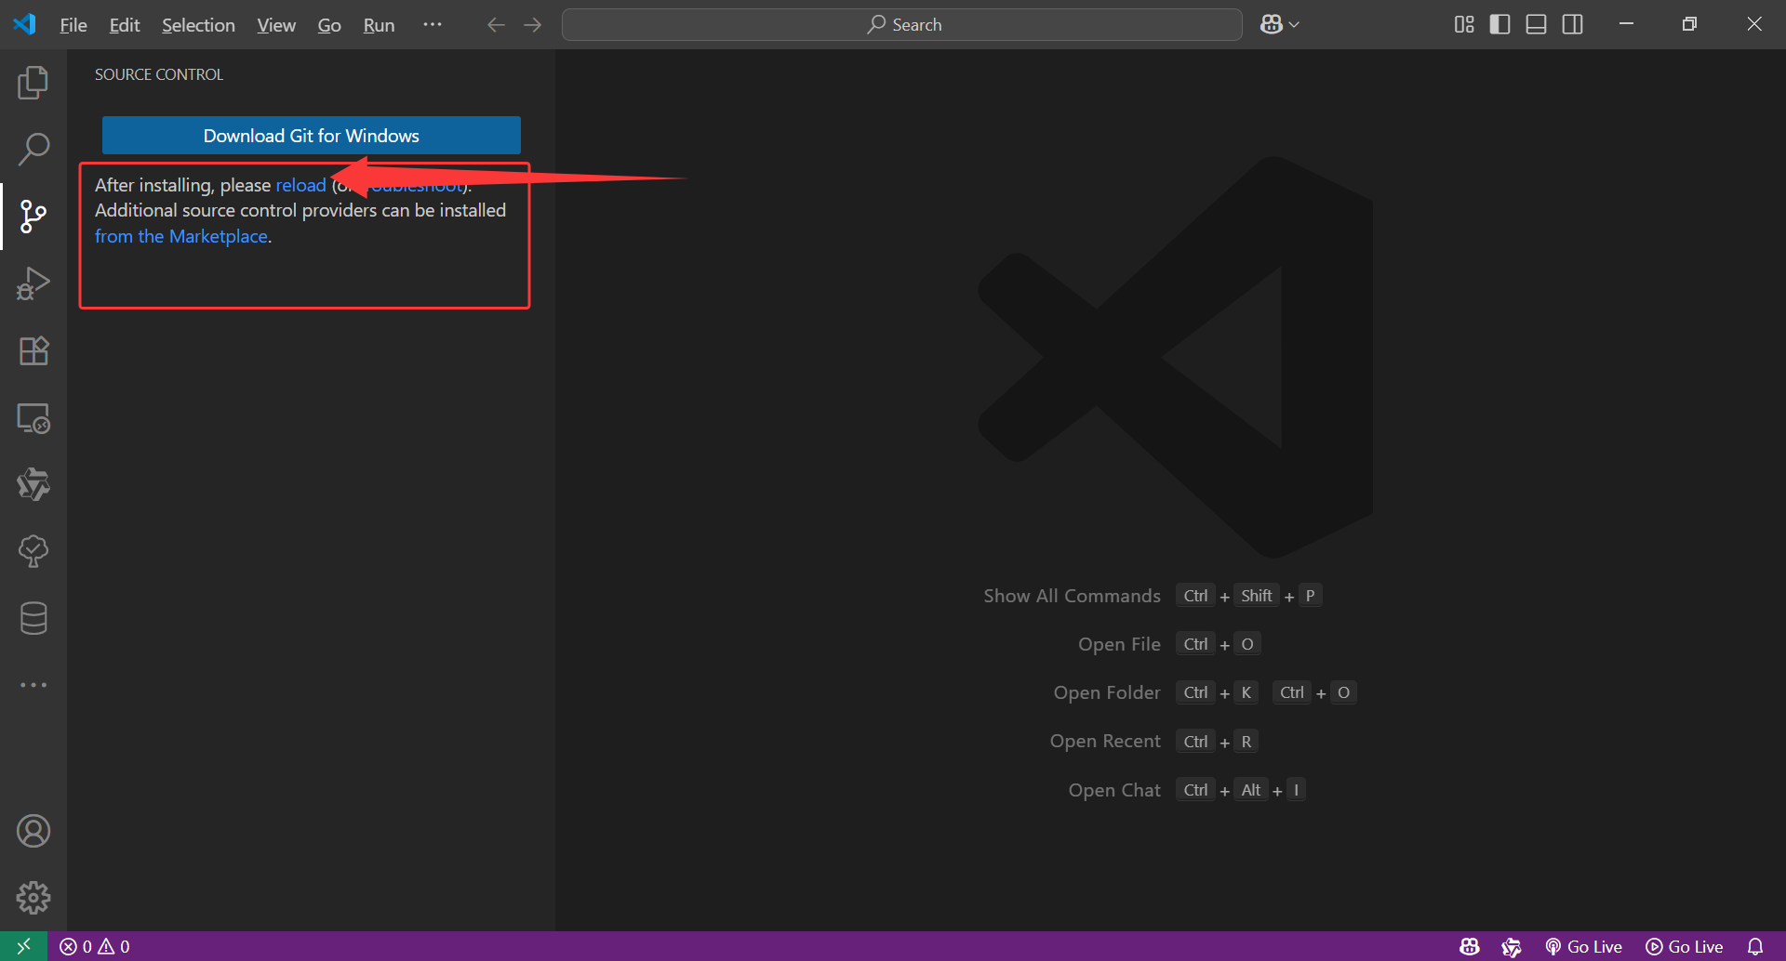Click the first Go Live button with broadcast icon
This screenshot has width=1786, height=961.
coord(1584,946)
